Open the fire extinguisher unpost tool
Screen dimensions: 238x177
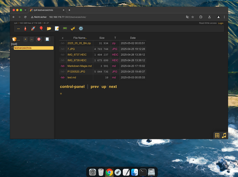coord(25,29)
